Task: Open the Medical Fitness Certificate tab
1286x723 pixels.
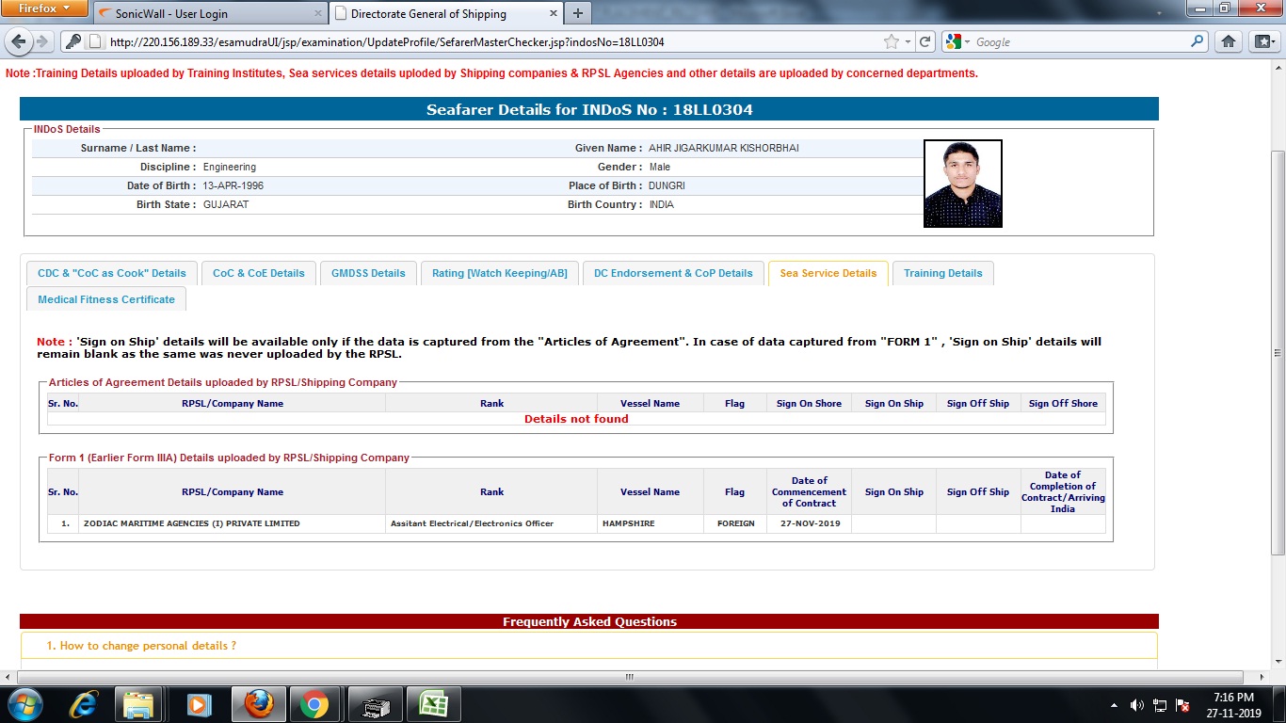Action: point(106,299)
